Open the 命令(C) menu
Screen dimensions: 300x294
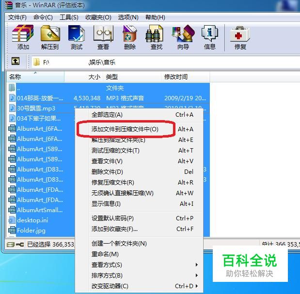43,17
